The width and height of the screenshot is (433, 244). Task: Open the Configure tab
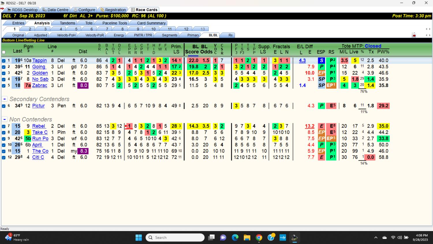coord(84,10)
